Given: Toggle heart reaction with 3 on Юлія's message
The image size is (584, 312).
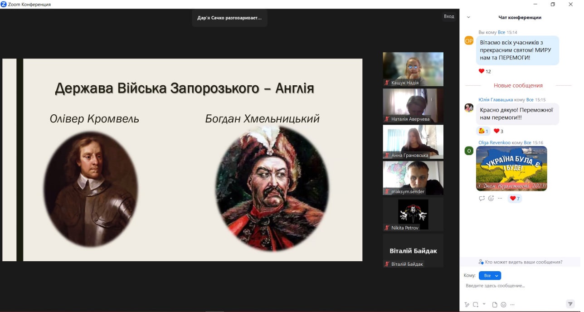Looking at the screenshot, I should coord(498,131).
